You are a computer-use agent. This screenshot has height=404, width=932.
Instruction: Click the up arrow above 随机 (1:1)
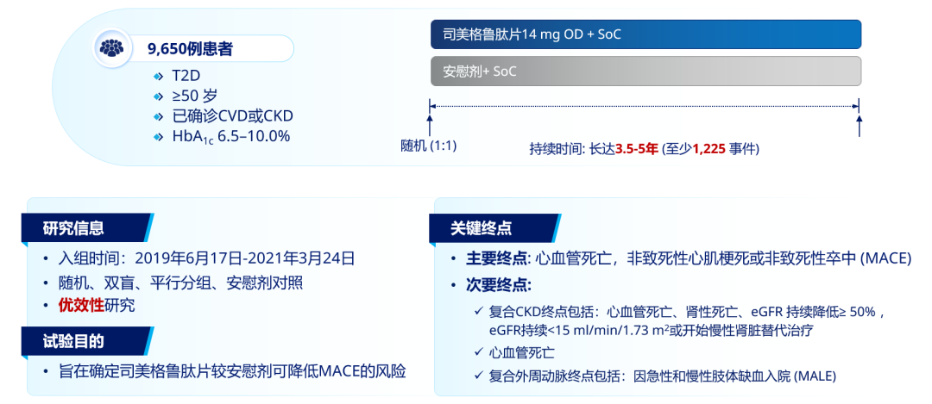click(429, 122)
